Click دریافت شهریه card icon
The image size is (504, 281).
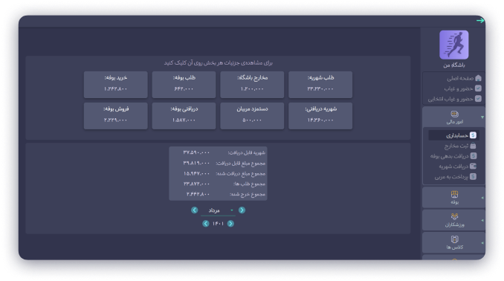pos(473,167)
